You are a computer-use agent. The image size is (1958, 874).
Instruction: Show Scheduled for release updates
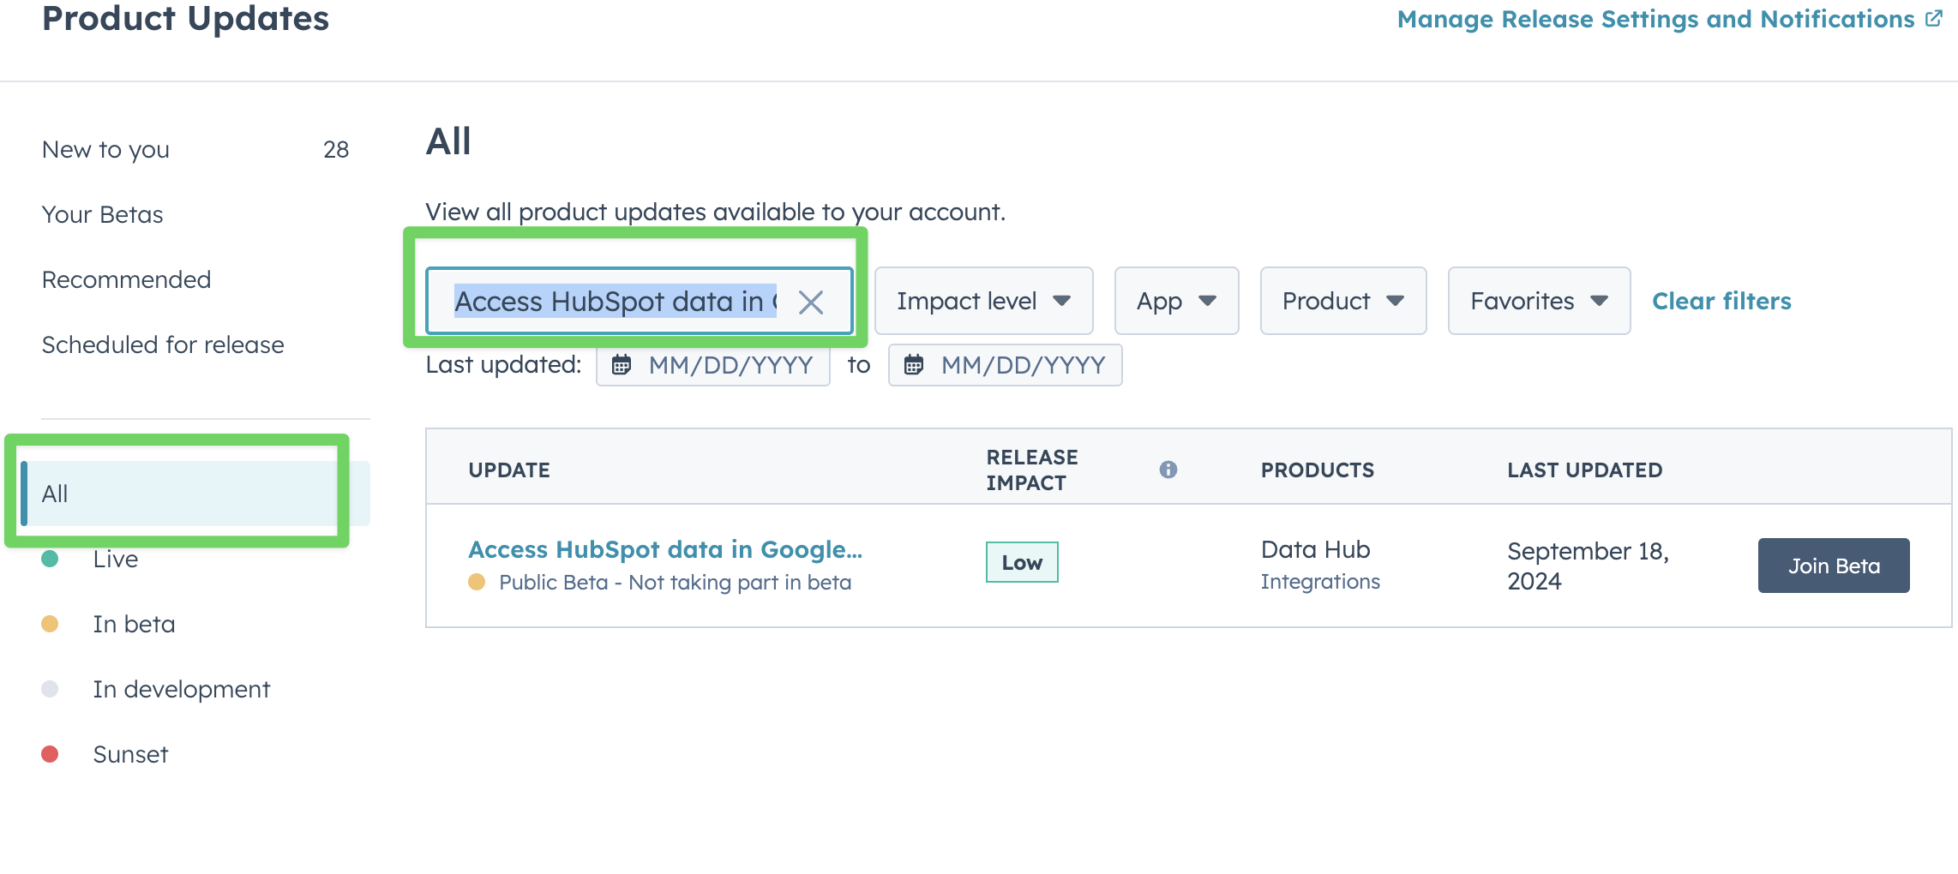(163, 345)
